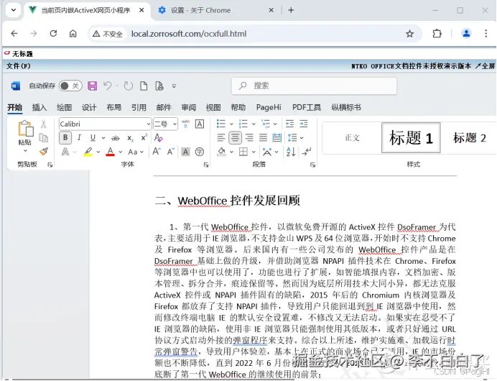Open a new Chrome tab
The image size is (497, 381).
point(291,10)
